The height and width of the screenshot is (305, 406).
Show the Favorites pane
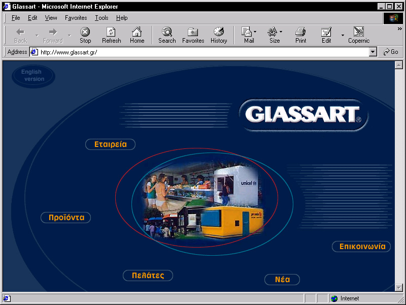(x=193, y=35)
